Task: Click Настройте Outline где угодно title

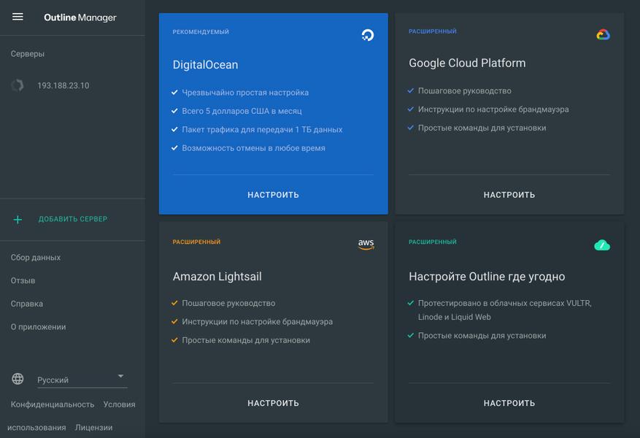Action: click(487, 277)
